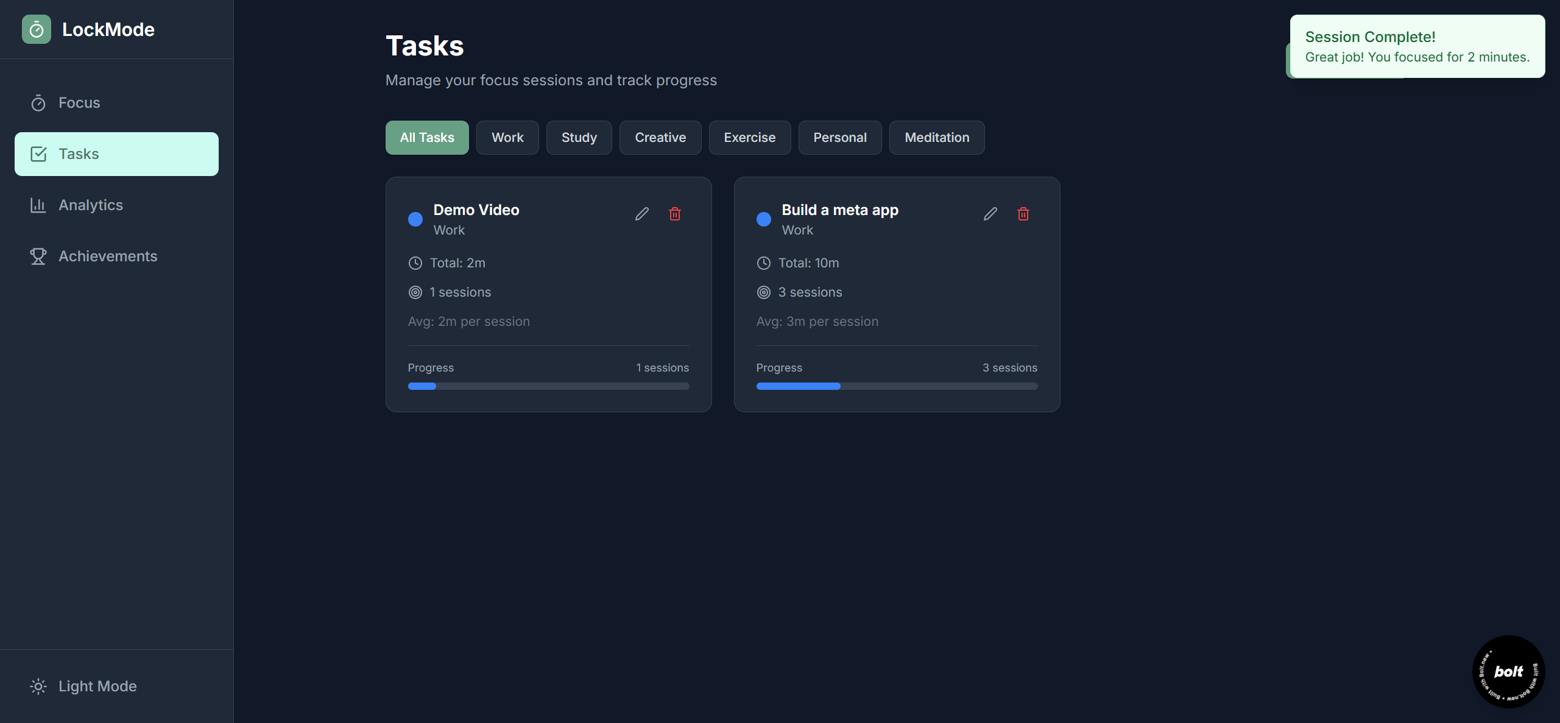Open the bolt badge icon

click(x=1508, y=671)
